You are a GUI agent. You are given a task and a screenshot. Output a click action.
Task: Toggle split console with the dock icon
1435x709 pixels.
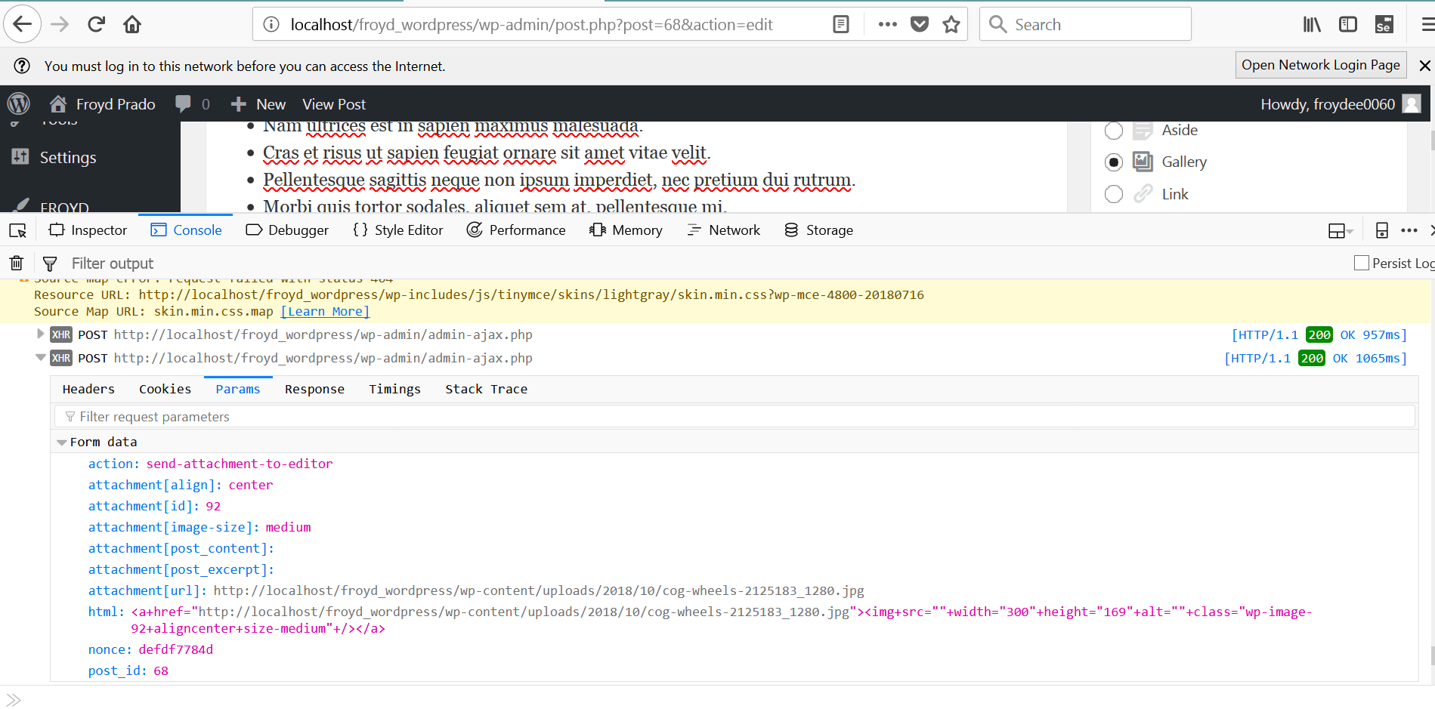pos(1382,230)
